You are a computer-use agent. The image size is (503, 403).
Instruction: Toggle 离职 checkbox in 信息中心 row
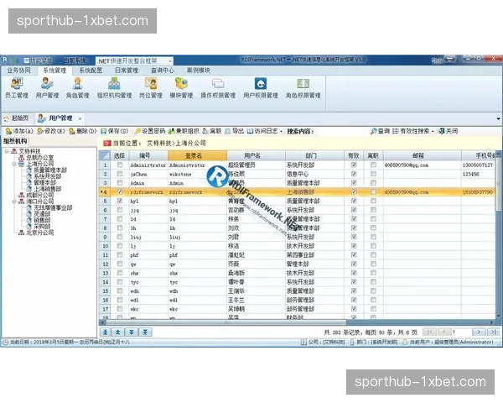coord(373,174)
